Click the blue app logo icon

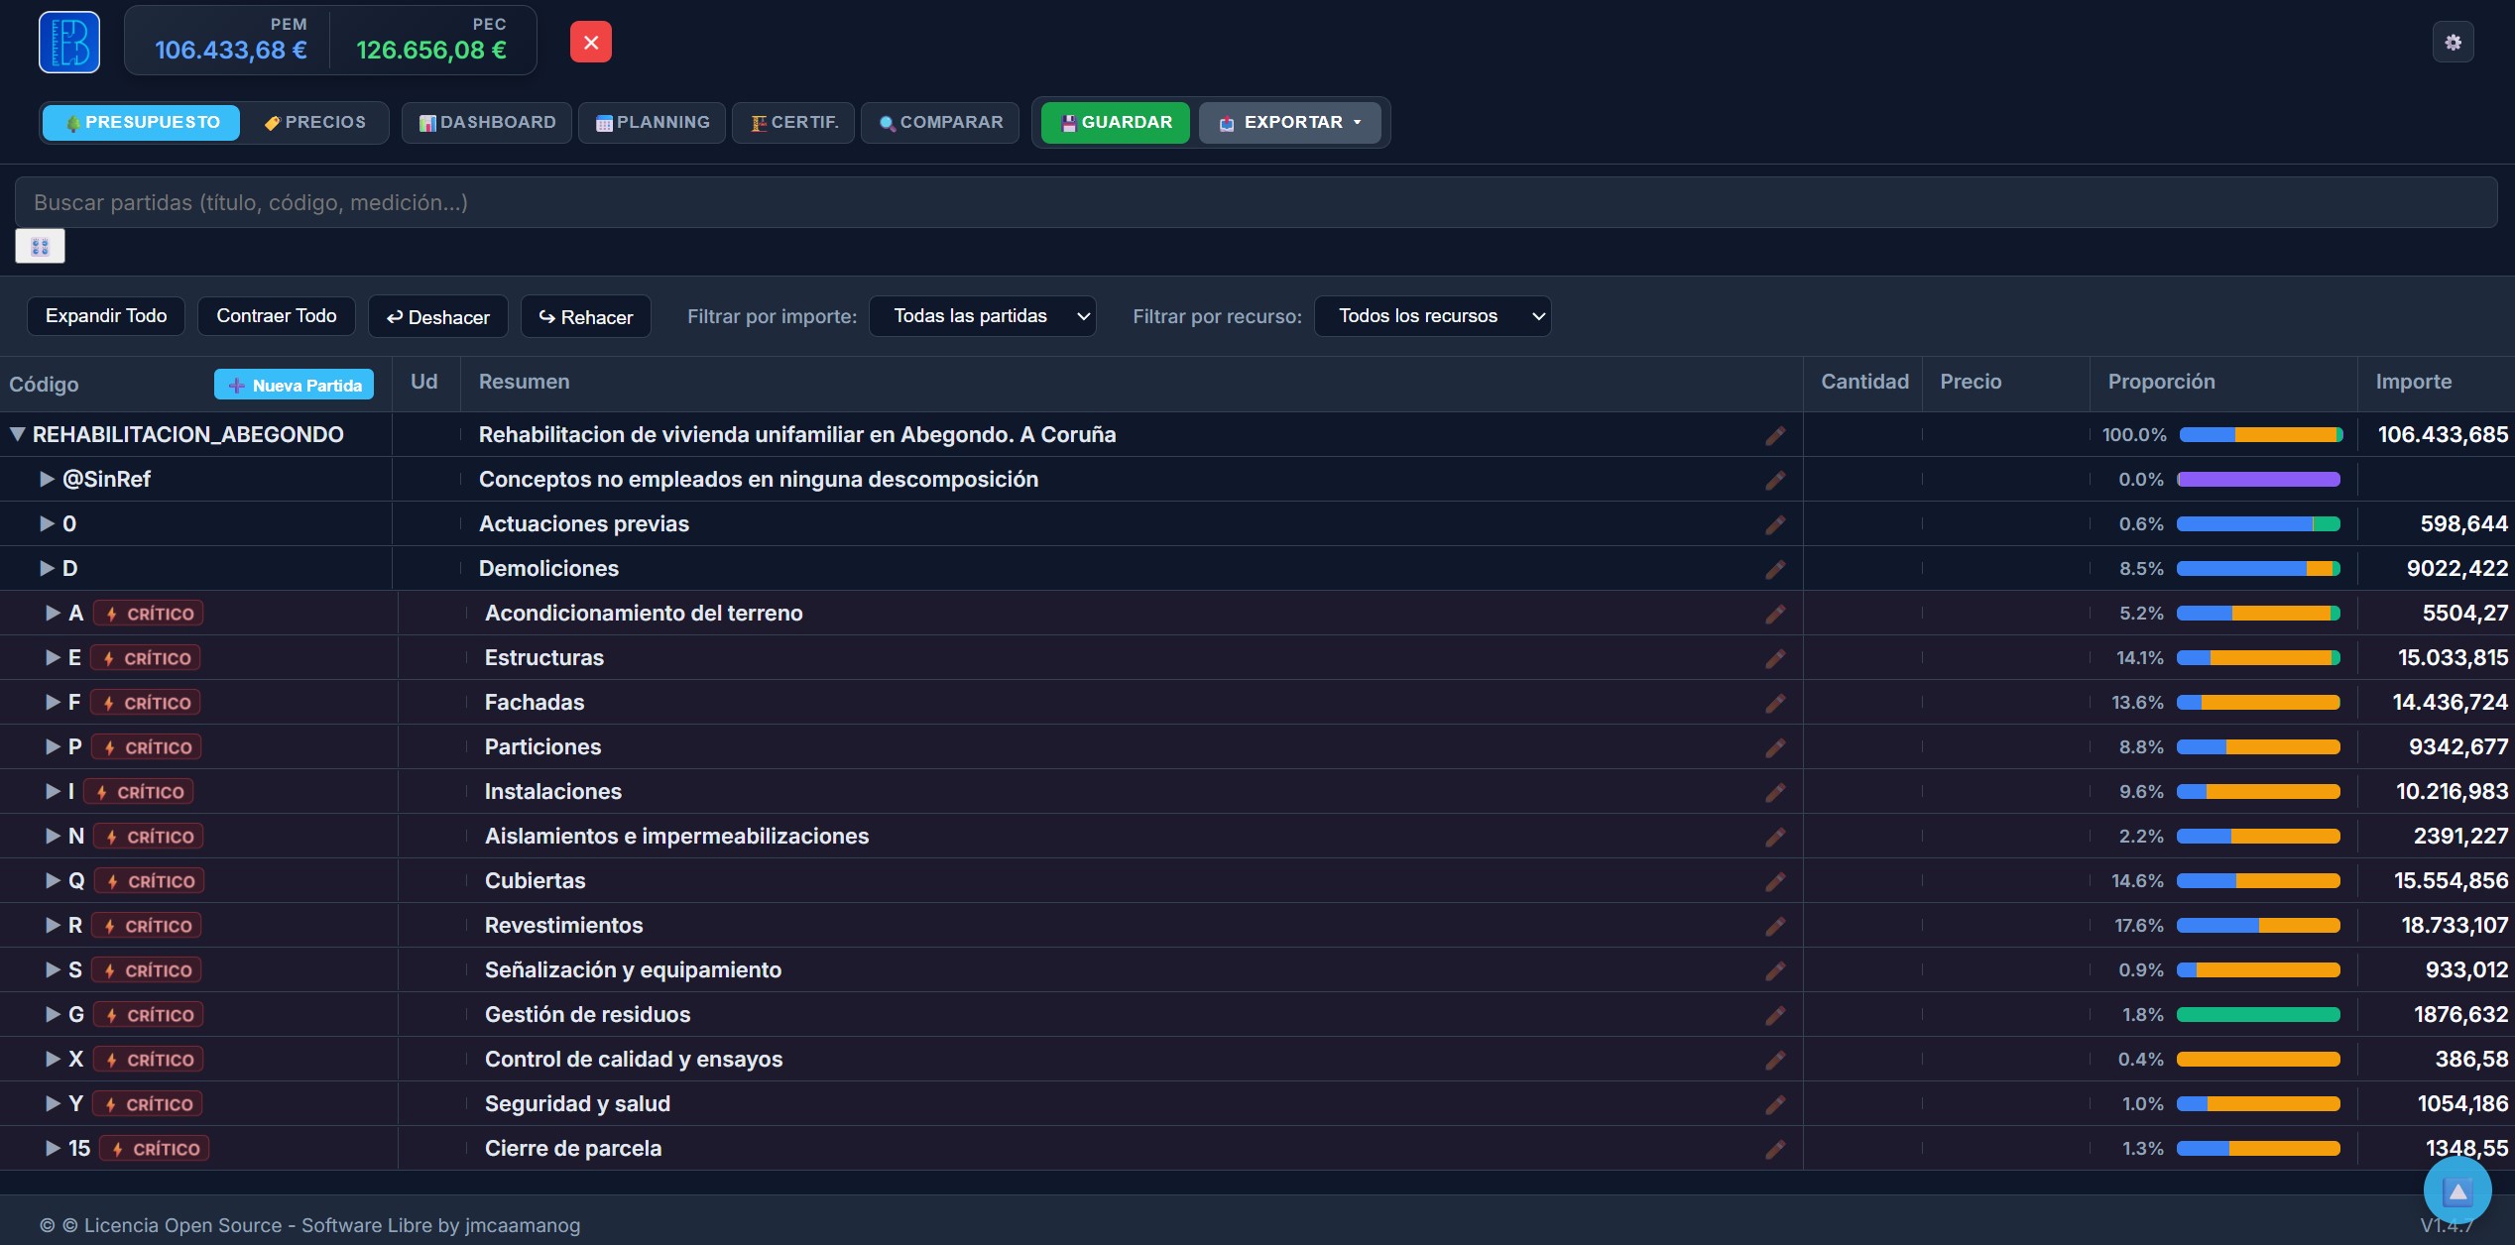(x=69, y=43)
